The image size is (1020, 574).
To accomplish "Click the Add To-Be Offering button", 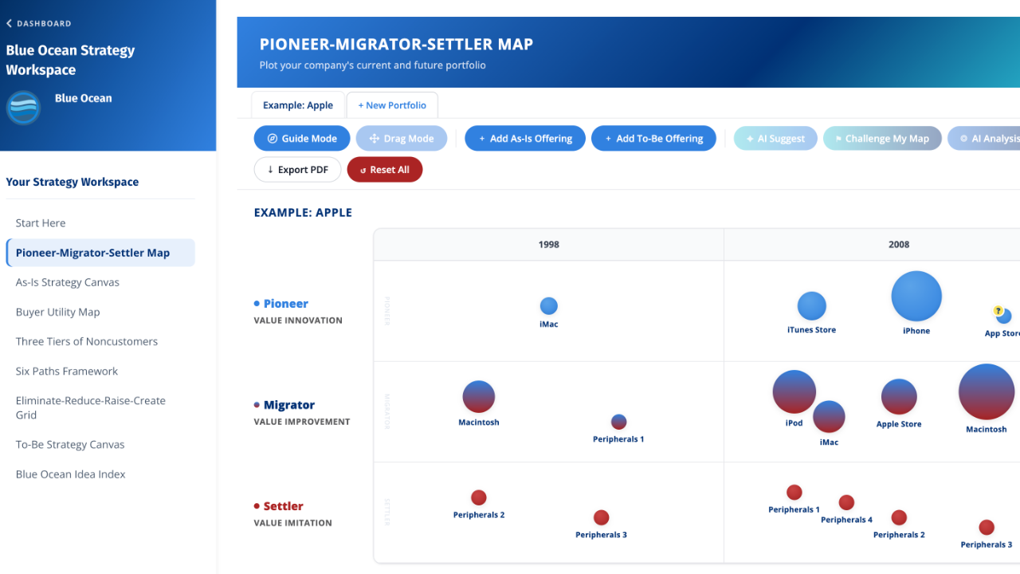I will point(653,138).
